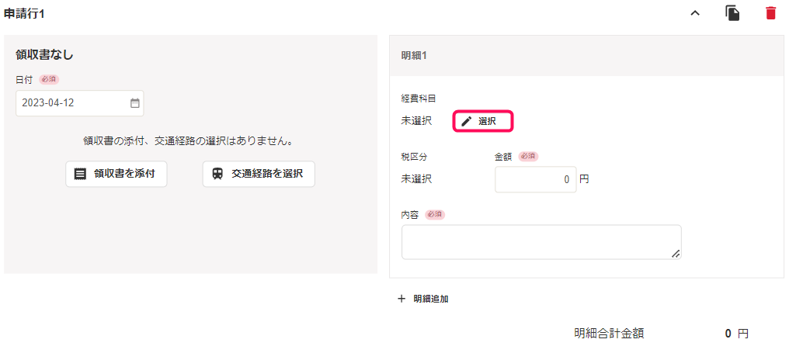This screenshot has height=360, width=796.
Task: Click the 領収書なし heading
Action: tap(45, 55)
